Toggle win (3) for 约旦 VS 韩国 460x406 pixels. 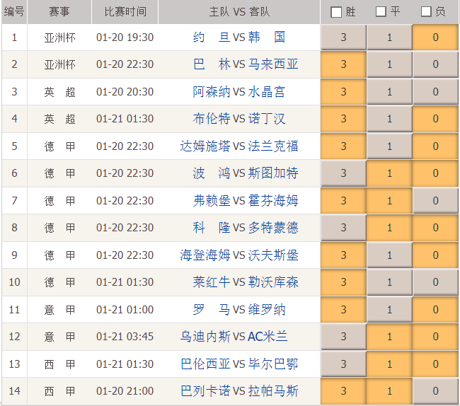tap(343, 37)
